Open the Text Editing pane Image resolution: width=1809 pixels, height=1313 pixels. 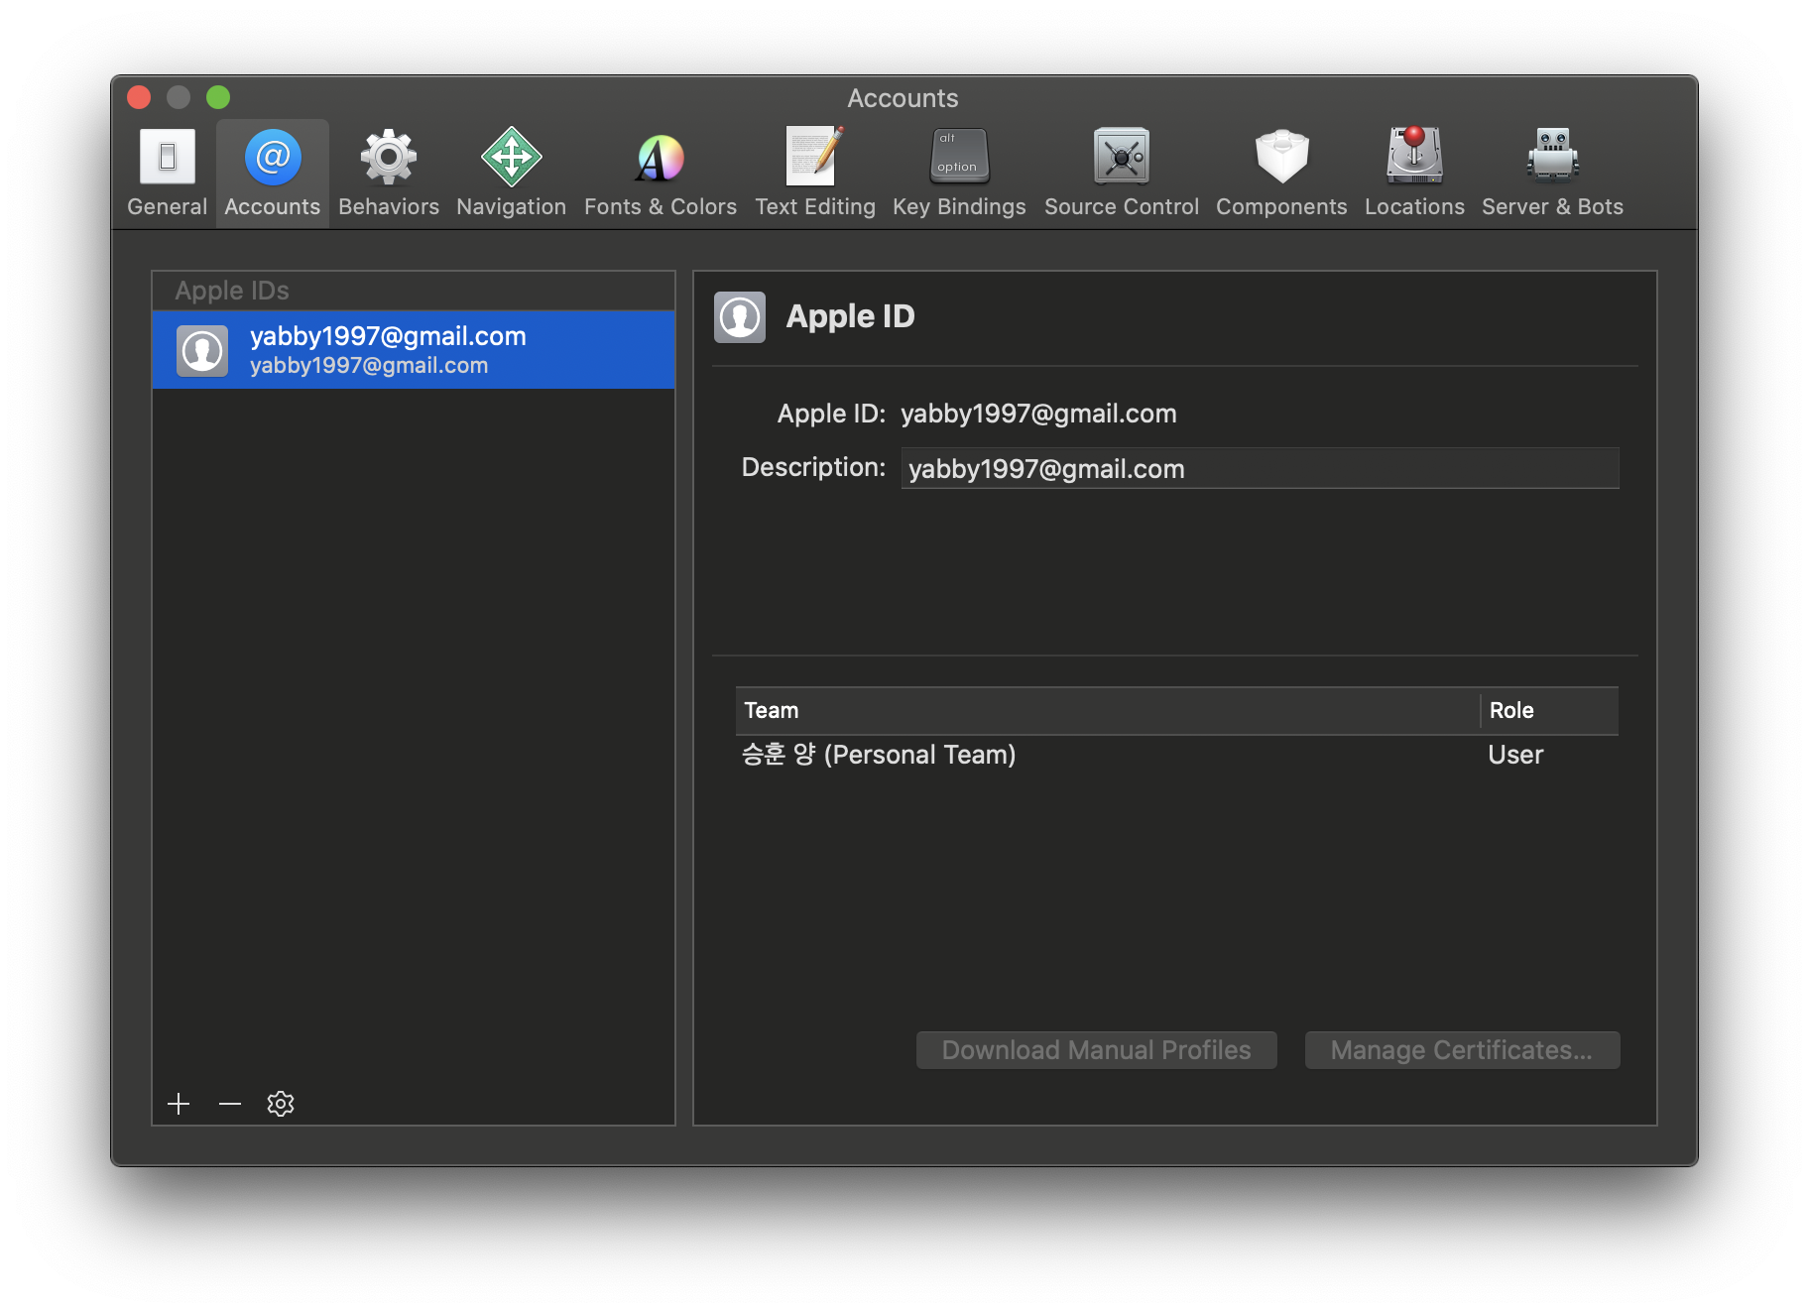point(814,172)
